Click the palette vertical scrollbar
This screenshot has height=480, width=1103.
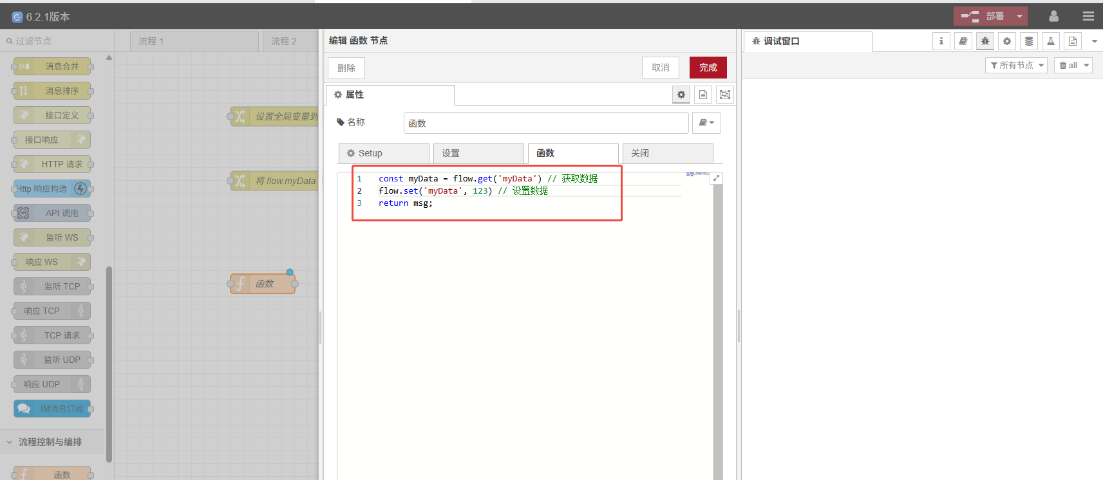tap(109, 364)
